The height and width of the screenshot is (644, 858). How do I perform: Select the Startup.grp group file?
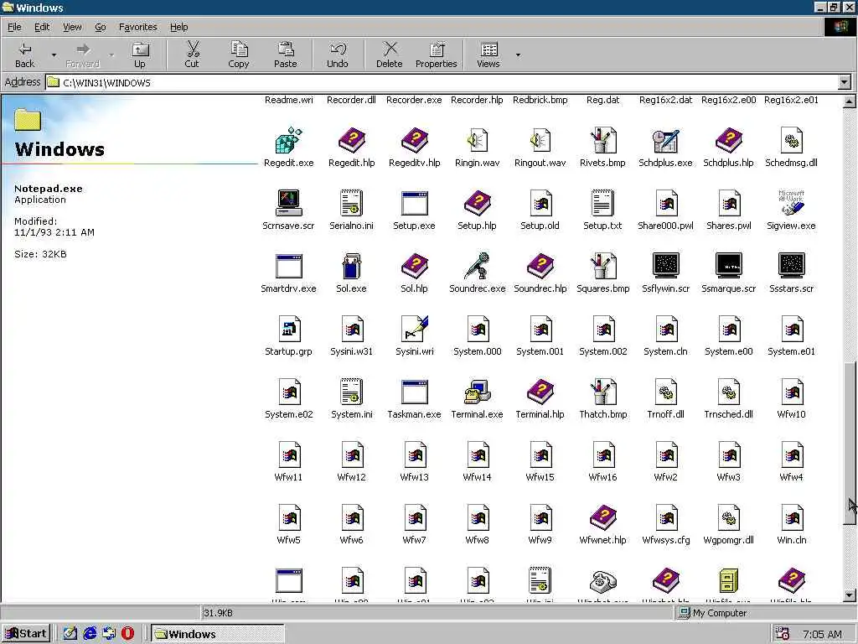(288, 330)
